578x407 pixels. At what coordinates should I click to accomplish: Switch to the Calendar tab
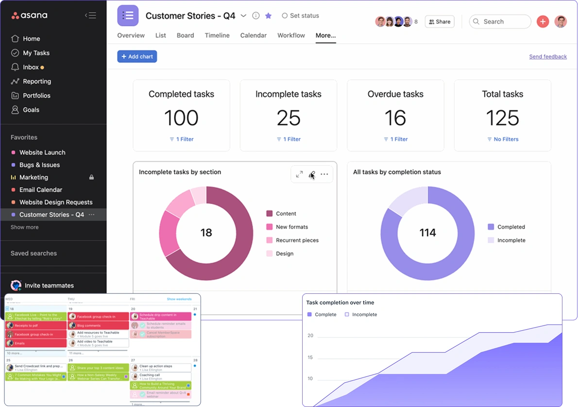[x=253, y=35]
